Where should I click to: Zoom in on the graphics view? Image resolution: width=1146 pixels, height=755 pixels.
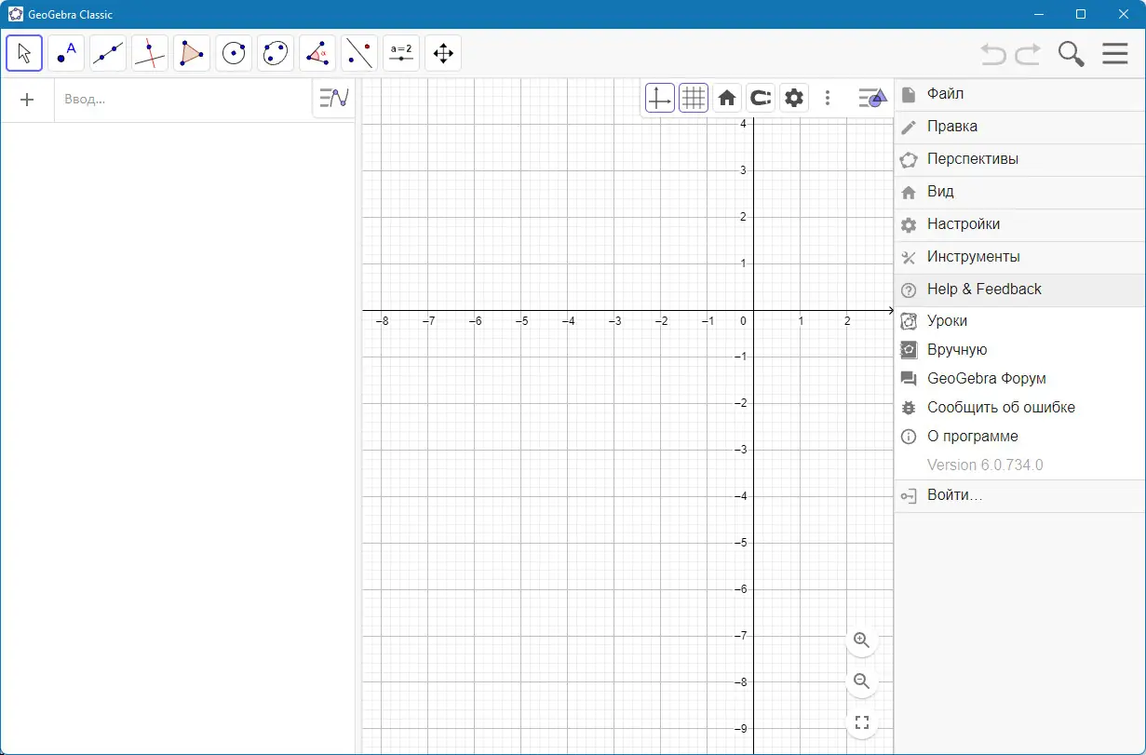(x=862, y=640)
